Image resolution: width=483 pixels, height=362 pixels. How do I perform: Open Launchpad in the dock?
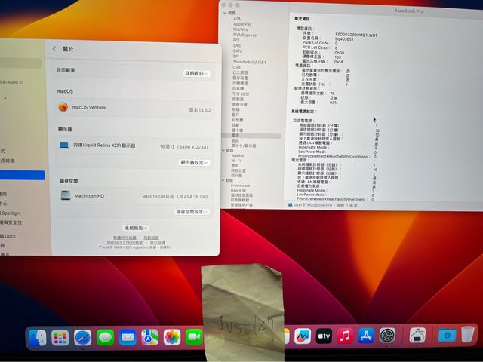60,337
